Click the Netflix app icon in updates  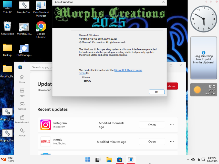tap(46, 141)
